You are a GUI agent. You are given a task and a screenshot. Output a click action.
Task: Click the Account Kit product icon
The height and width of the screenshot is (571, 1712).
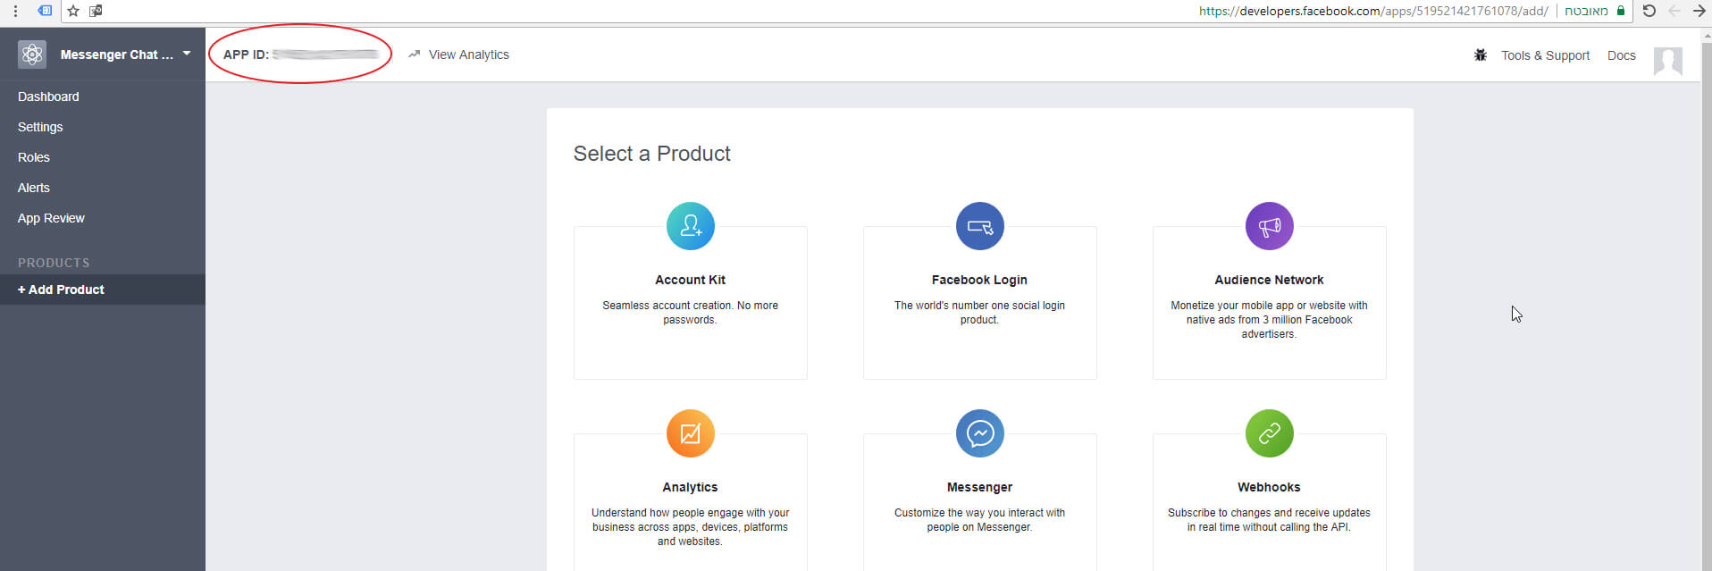point(690,226)
